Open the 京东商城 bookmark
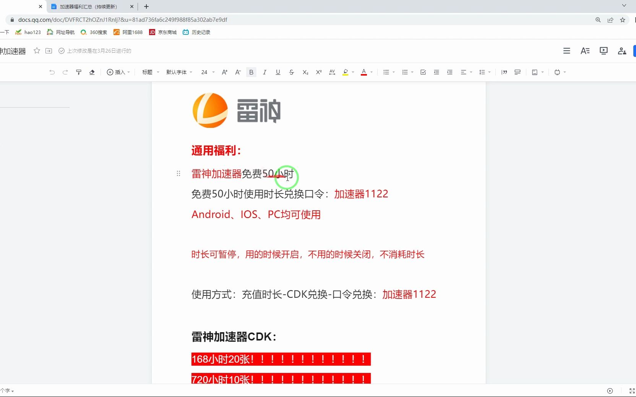The image size is (636, 397). pyautogui.click(x=163, y=32)
